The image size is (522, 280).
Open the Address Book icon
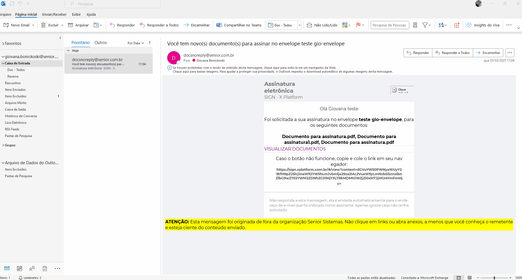tap(415, 25)
